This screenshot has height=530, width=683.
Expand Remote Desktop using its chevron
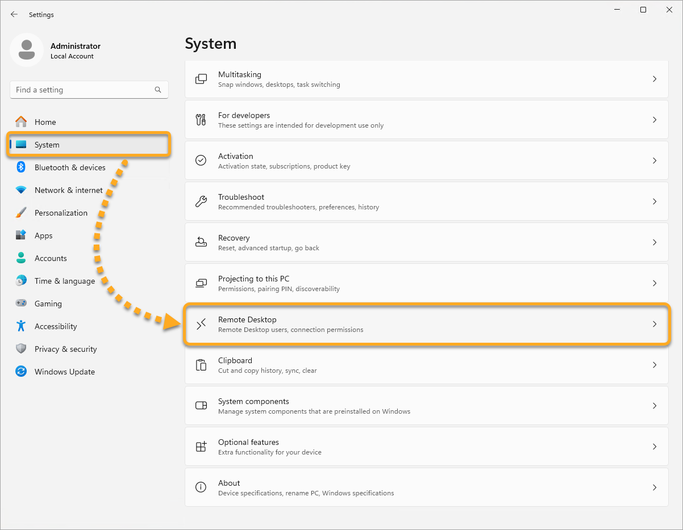coord(654,324)
